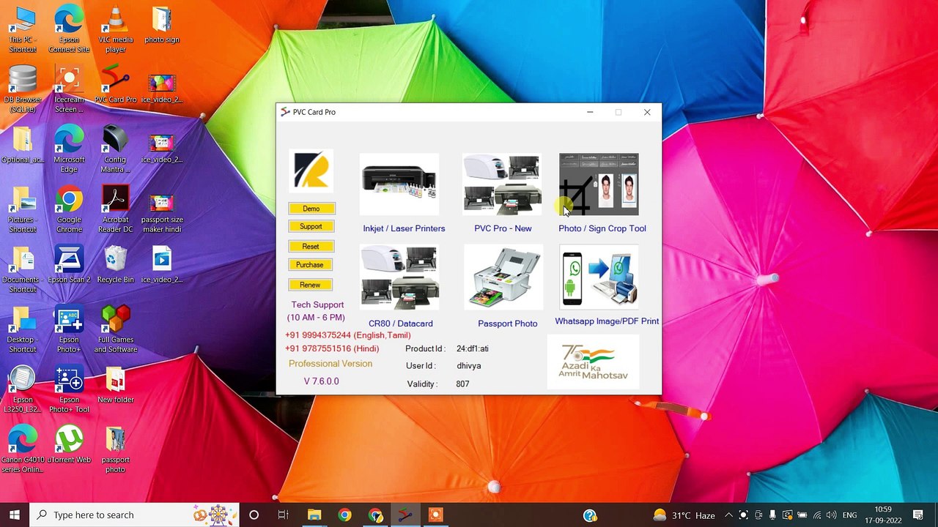The height and width of the screenshot is (527, 938).
Task: Select the Hindi support phone number
Action: (x=332, y=348)
